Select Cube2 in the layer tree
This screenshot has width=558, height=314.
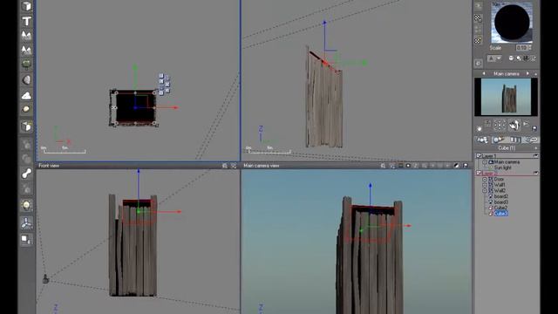tap(500, 208)
